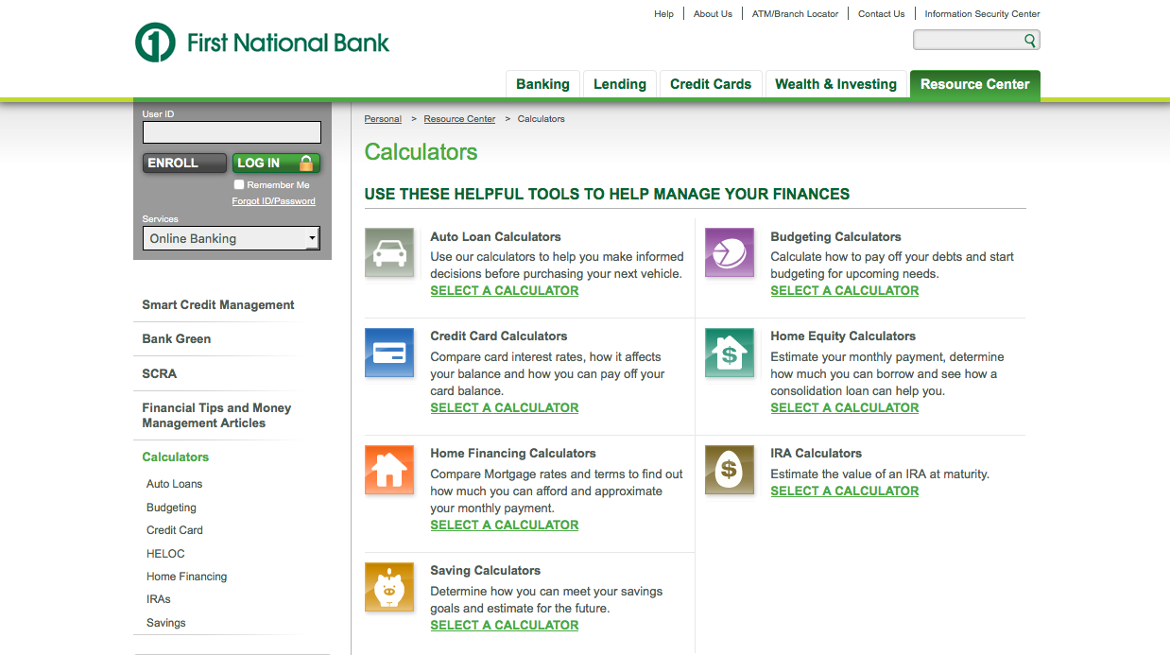
Task: Open the ATM/Branch Locator link
Action: [x=795, y=14]
